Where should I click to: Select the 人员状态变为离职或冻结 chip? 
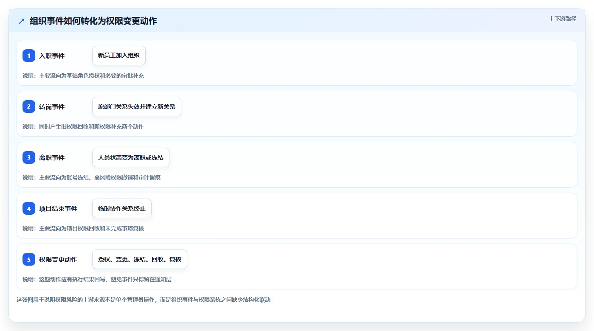pos(131,157)
